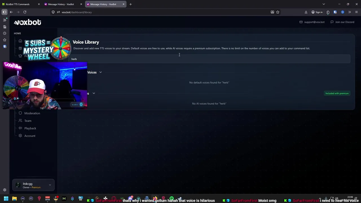Open the Home sidebar icon

click(x=20, y=41)
